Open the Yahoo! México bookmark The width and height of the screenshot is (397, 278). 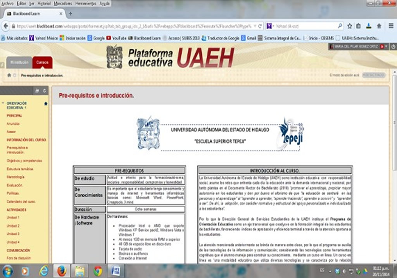point(44,38)
